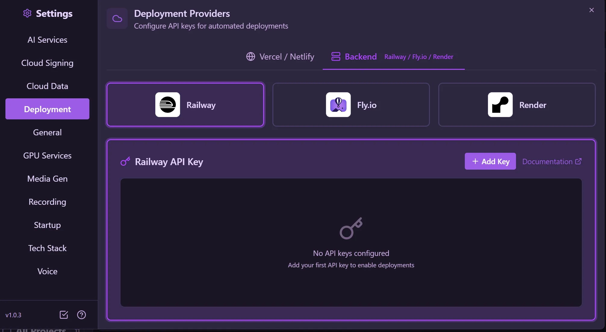606x332 pixels.
Task: Click 'Railway / Fly.io / Render' subtitle
Action: pyautogui.click(x=419, y=57)
